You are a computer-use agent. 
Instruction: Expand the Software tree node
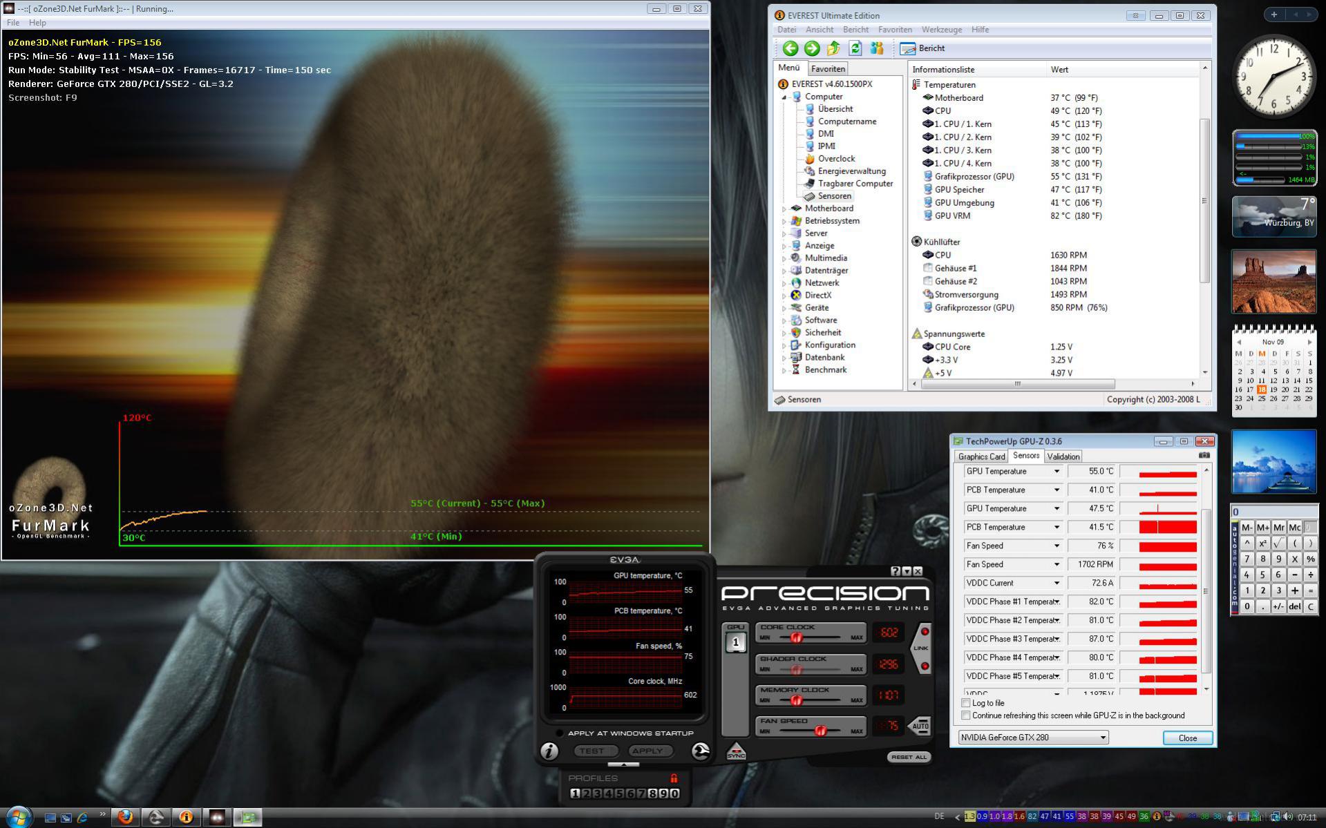point(784,320)
